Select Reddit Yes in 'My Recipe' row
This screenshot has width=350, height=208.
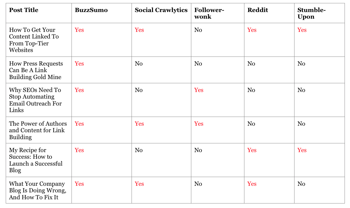(x=252, y=150)
